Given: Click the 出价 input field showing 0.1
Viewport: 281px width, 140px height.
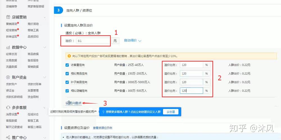Looking at the screenshot, I should pos(93,41).
